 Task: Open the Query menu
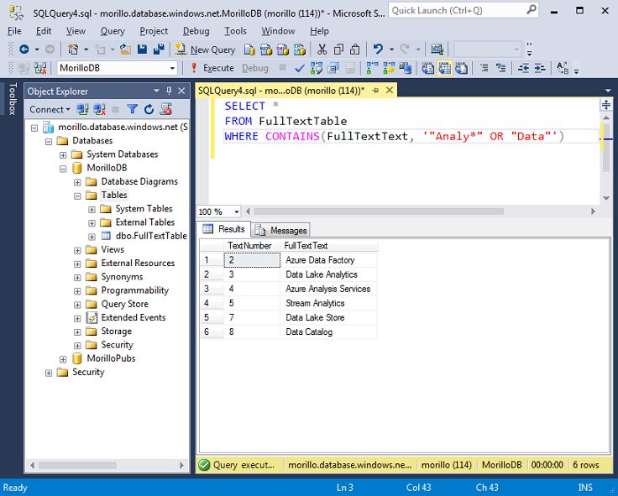113,31
